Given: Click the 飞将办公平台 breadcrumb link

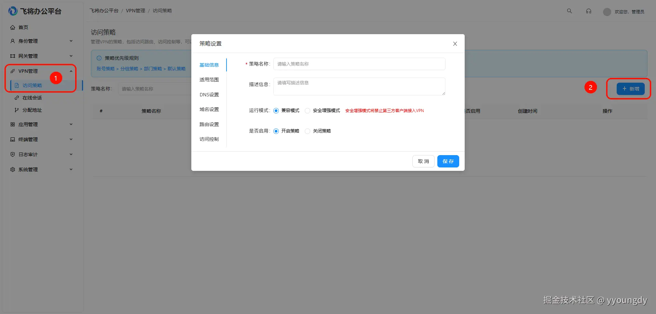Looking at the screenshot, I should point(104,11).
